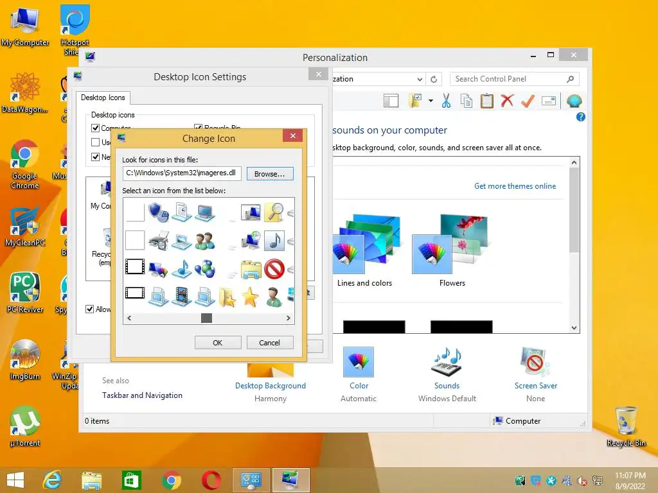Image resolution: width=658 pixels, height=493 pixels.
Task: Click the icon list right scroll arrow
Action: click(289, 318)
